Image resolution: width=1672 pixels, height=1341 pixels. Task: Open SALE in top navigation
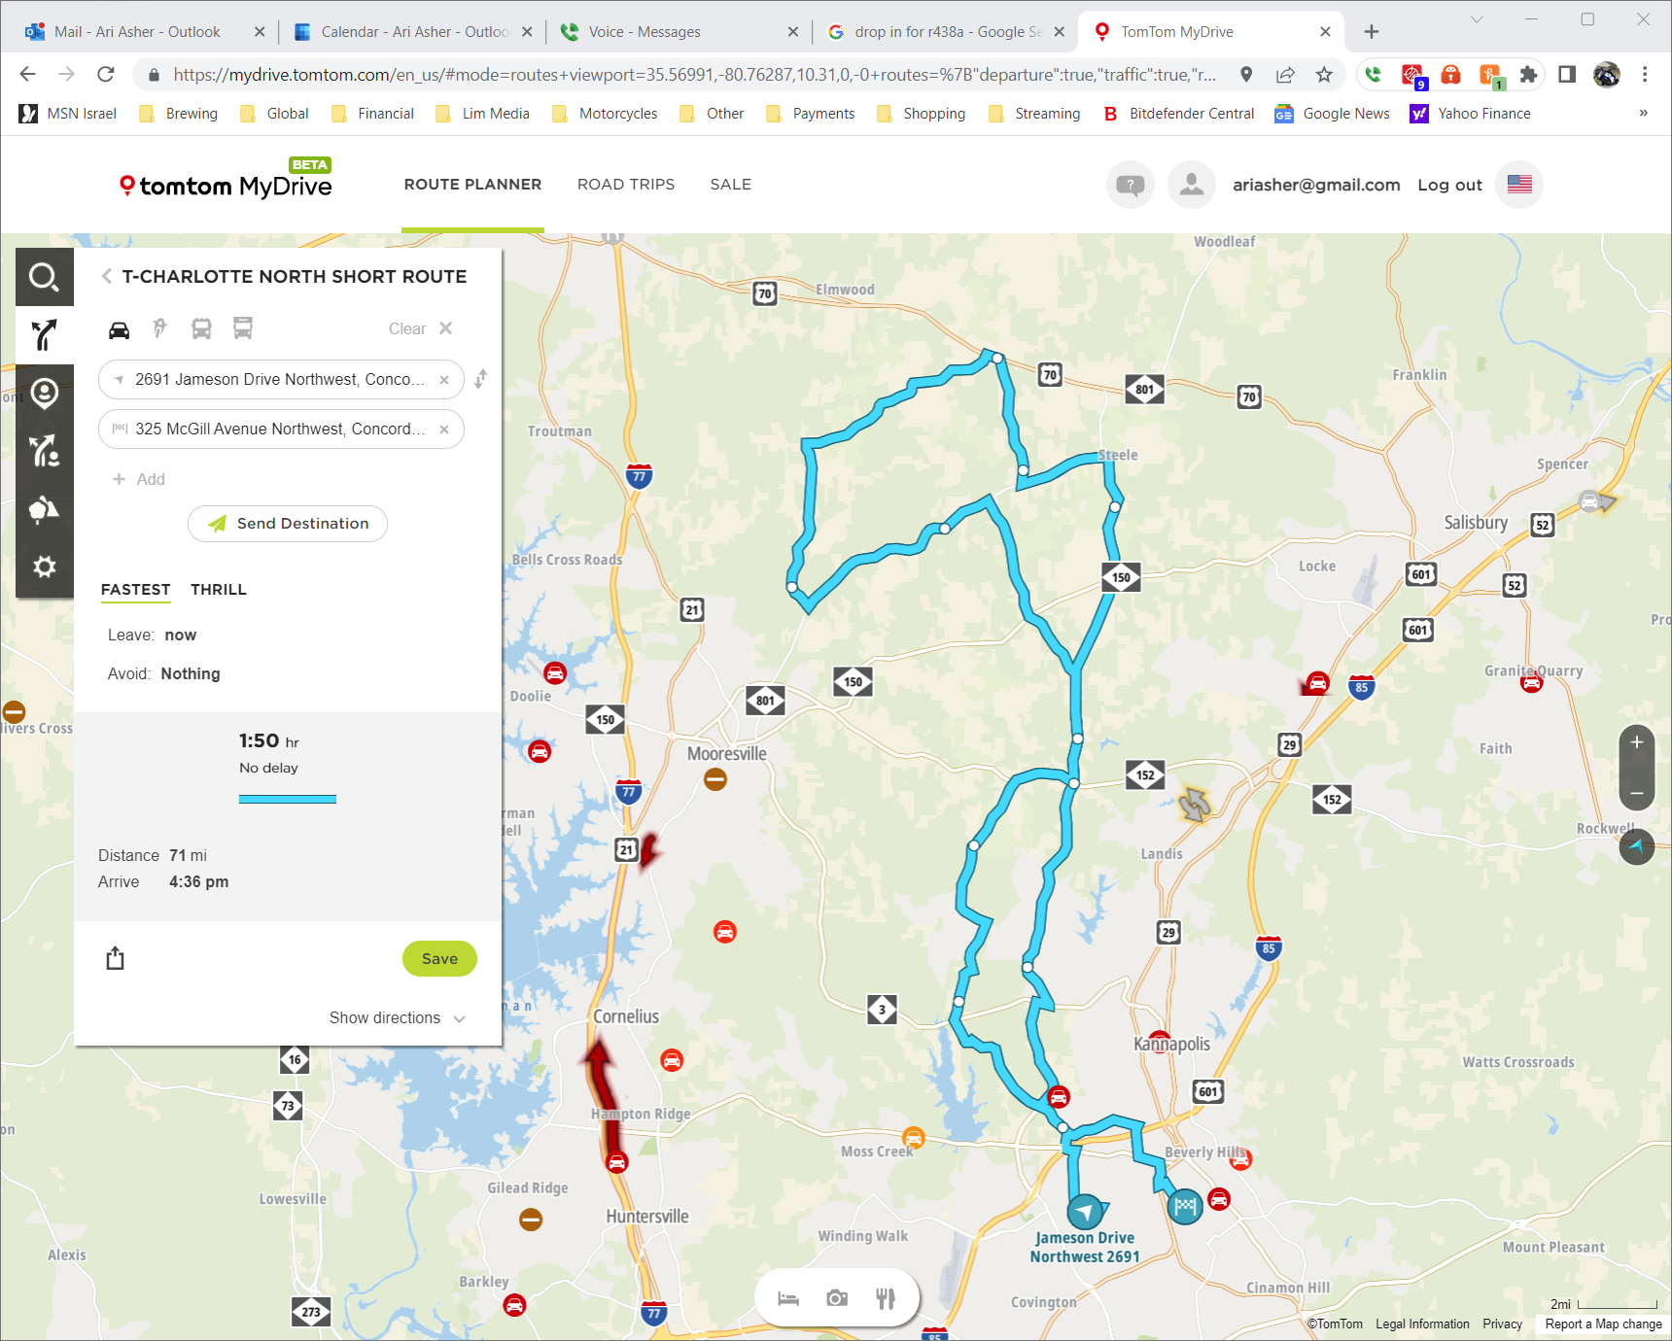[x=731, y=185]
